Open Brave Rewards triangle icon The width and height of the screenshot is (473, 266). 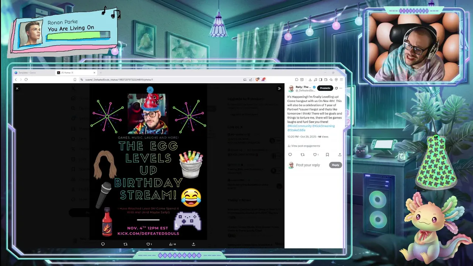pos(263,79)
